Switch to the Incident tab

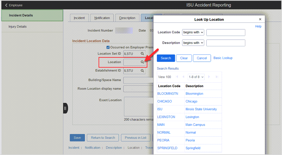[x=79, y=18]
